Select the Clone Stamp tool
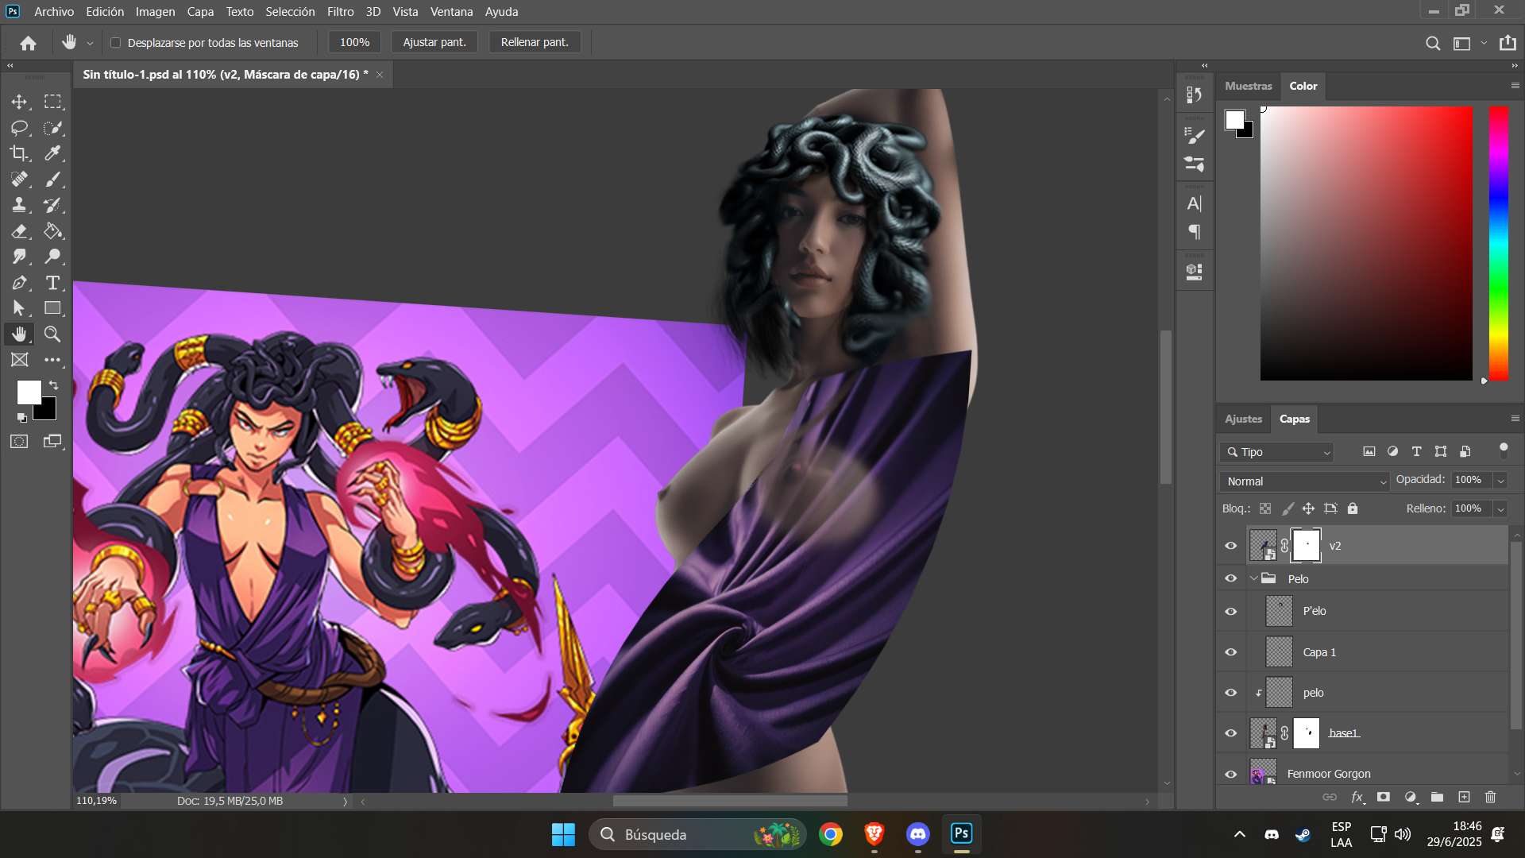 click(19, 205)
